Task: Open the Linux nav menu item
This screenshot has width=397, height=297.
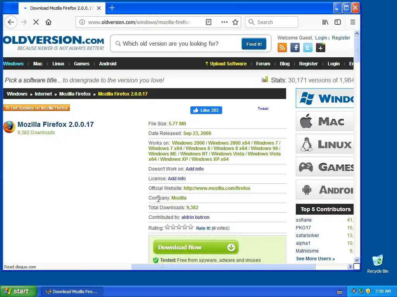Action: (58, 64)
